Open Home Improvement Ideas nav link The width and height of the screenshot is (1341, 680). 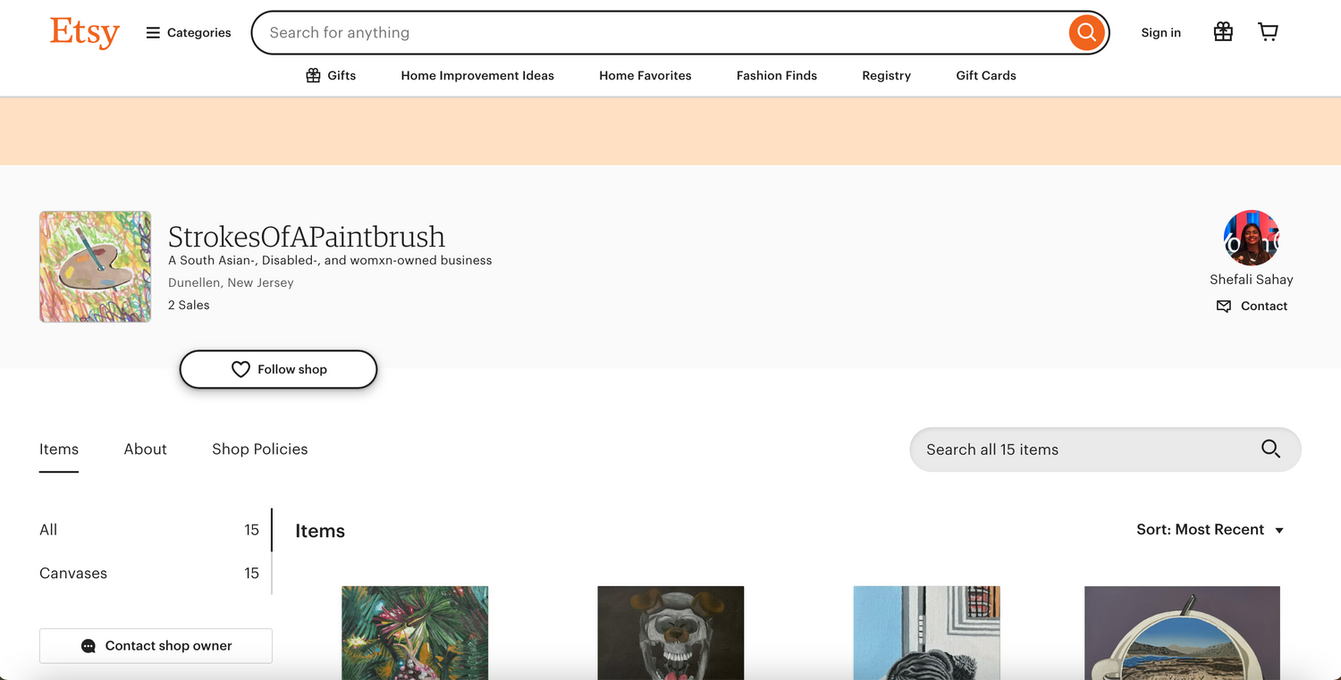pyautogui.click(x=477, y=76)
